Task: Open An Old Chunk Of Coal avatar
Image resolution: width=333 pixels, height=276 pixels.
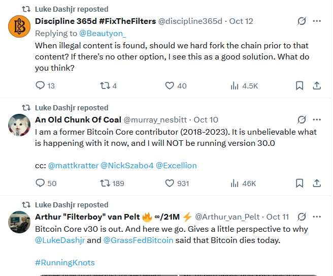Action: click(x=20, y=125)
